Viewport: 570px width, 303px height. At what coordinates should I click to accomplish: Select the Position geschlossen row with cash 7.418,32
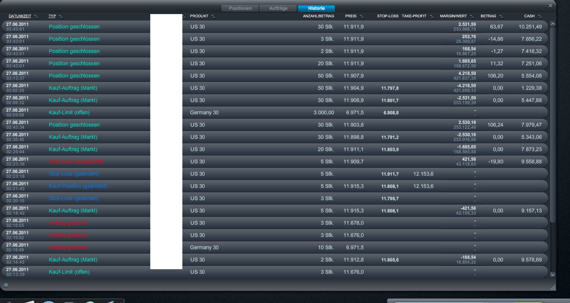click(x=274, y=51)
